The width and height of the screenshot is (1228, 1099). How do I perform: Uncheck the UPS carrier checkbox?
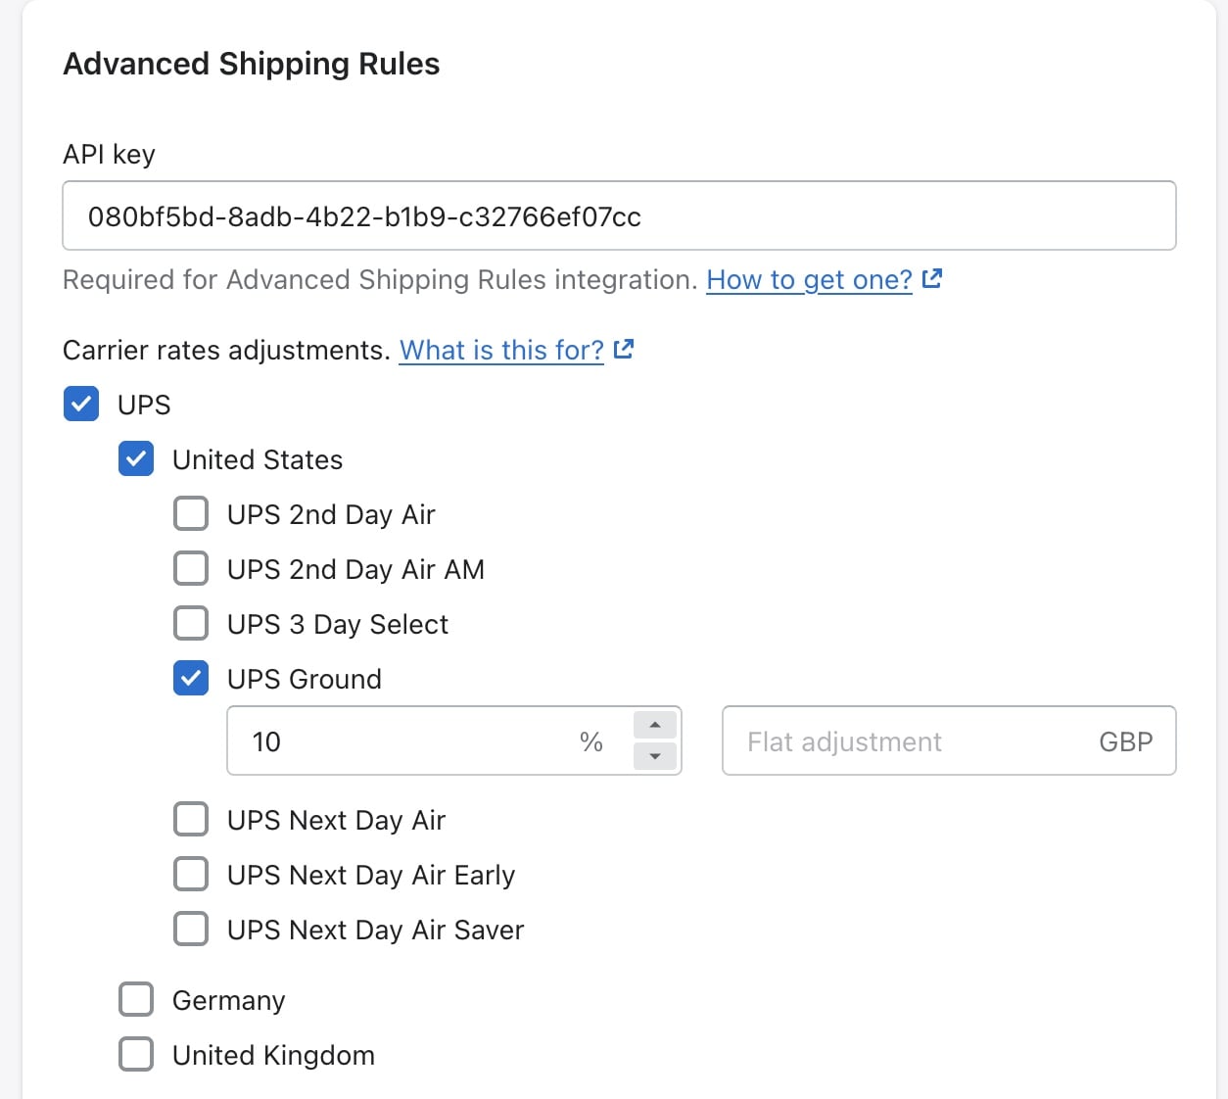[81, 404]
